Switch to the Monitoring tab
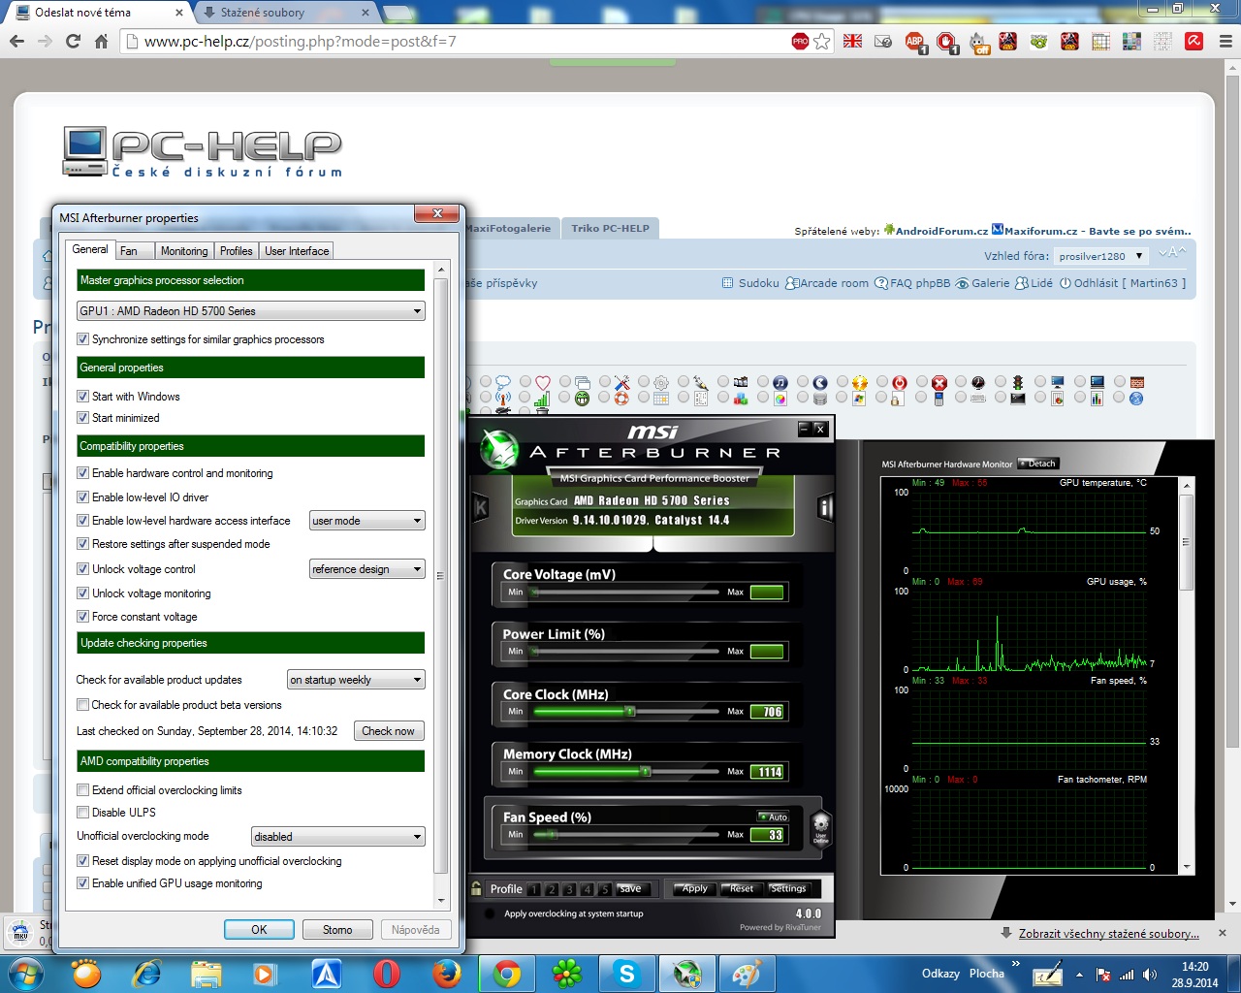1241x993 pixels. 184,250
